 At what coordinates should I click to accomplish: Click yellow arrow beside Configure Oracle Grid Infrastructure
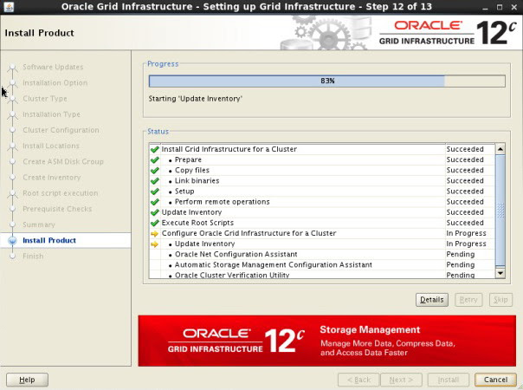(x=154, y=234)
